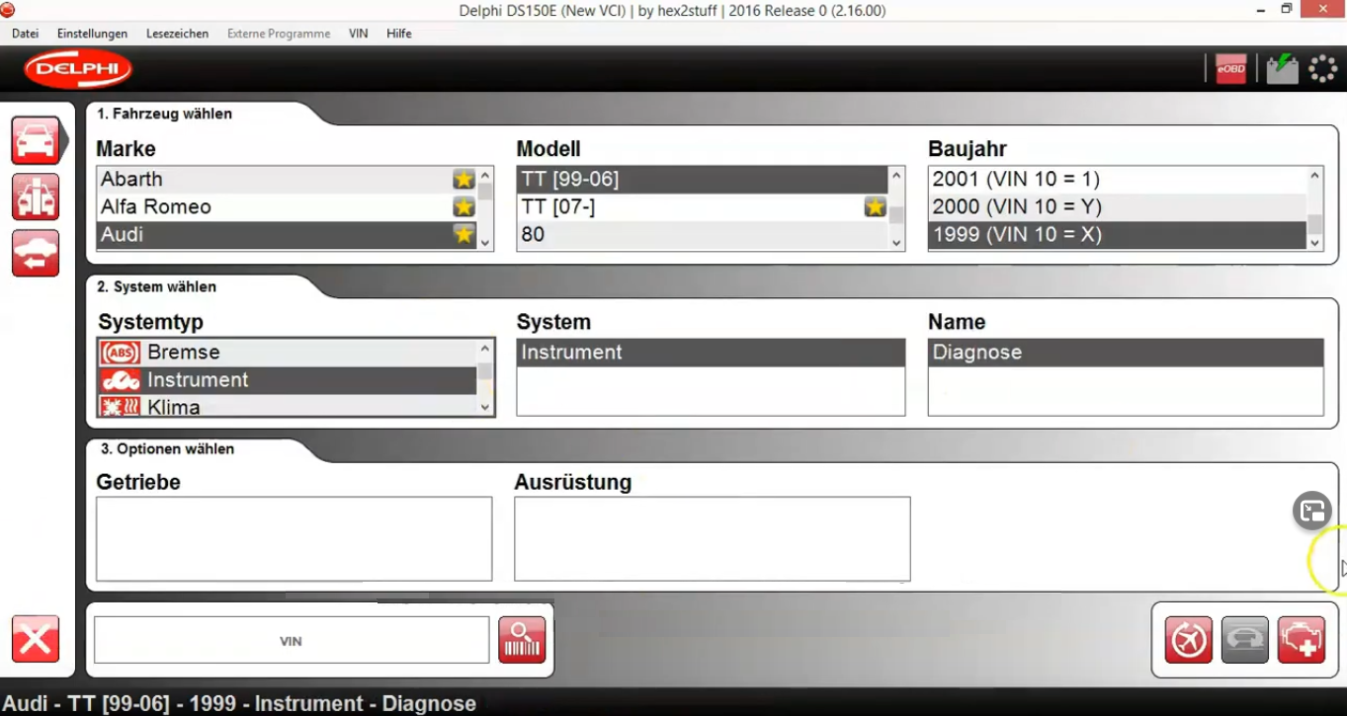Click the Delphi logo
The image size is (1347, 716).
(x=78, y=69)
